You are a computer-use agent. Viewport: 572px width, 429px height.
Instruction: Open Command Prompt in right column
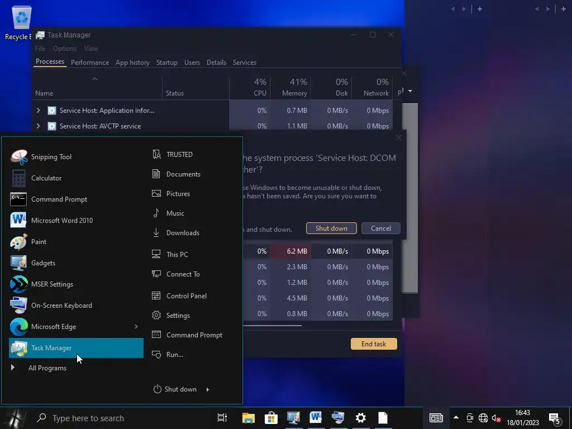[187, 335]
